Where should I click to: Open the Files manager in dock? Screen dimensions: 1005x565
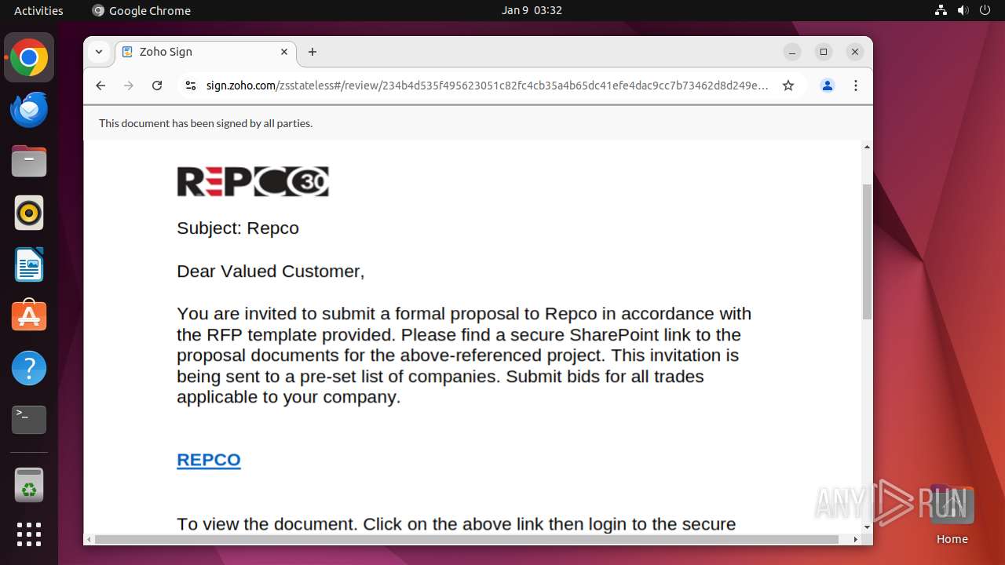pyautogui.click(x=29, y=162)
